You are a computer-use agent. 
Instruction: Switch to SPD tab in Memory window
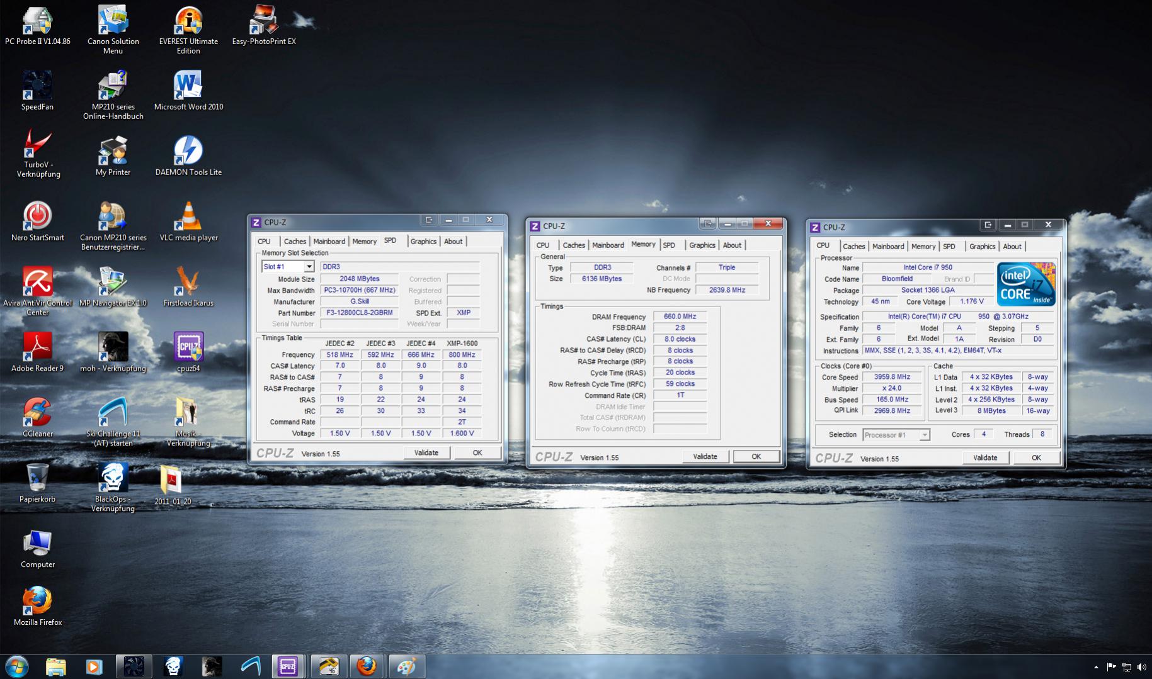pos(669,245)
